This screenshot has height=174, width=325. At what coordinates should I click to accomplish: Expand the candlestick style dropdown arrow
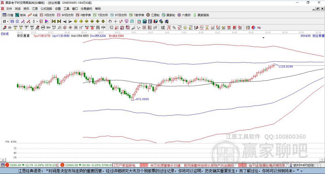pyautogui.click(x=37, y=21)
